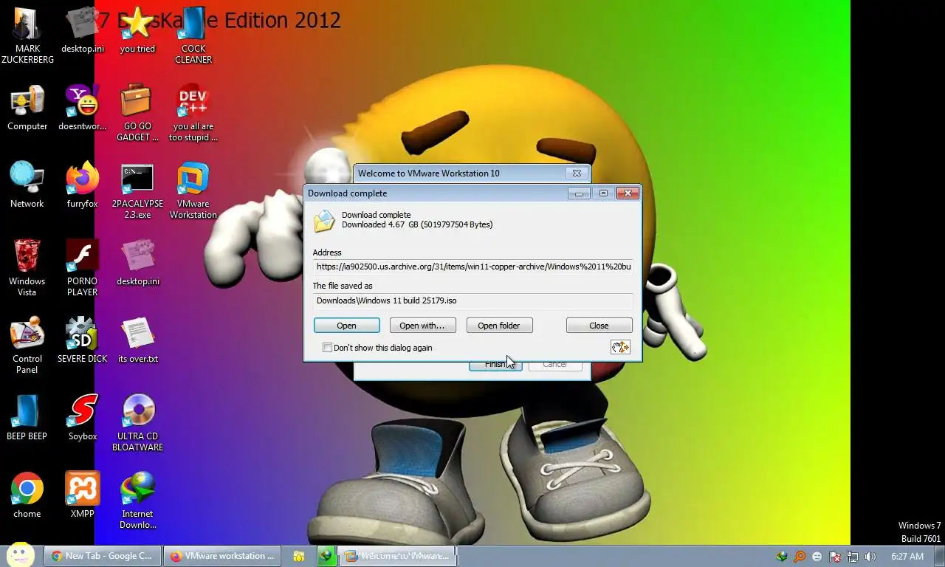
Task: Tick 'Don't show this dialog again' checkbox
Action: [x=327, y=348]
